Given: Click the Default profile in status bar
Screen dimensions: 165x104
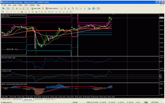Looking at the screenshot, I should pos(75,102).
